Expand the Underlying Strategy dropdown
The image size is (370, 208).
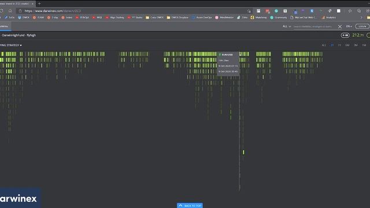[11, 45]
